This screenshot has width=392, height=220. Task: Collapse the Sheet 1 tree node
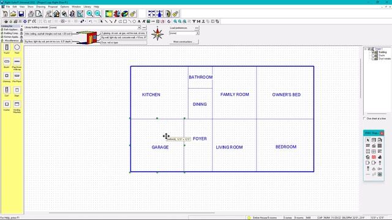point(366,49)
